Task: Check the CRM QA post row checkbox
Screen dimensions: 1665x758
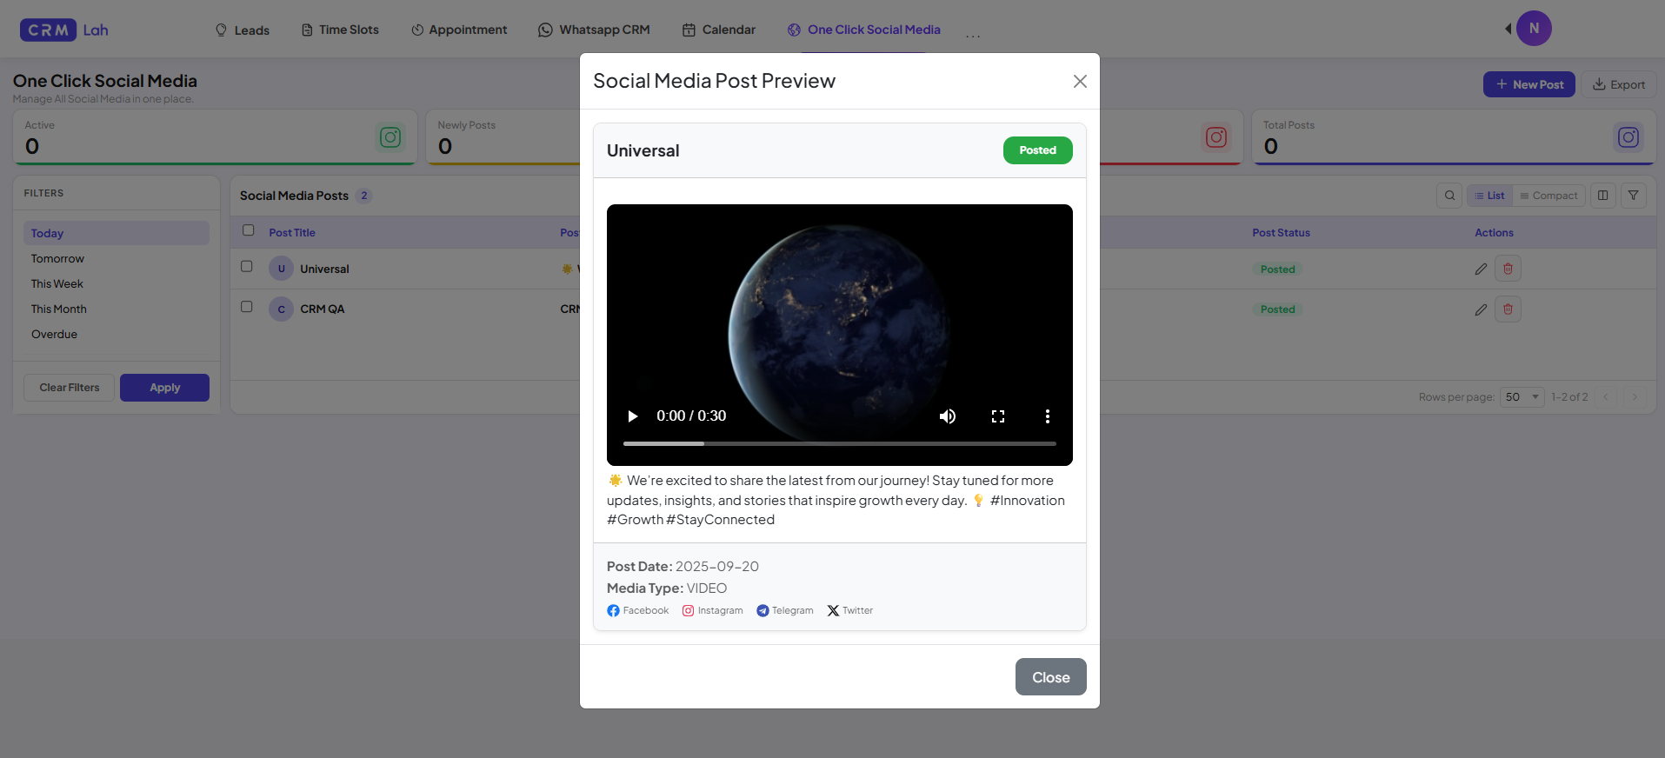Action: point(247,306)
